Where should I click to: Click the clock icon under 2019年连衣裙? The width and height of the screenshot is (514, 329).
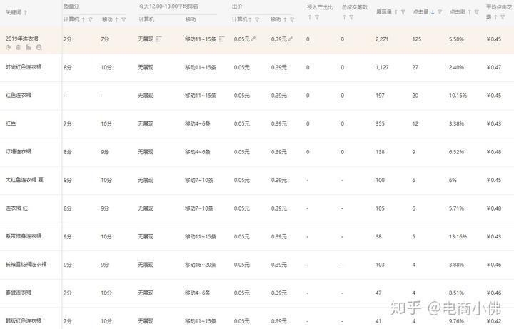tap(8, 47)
